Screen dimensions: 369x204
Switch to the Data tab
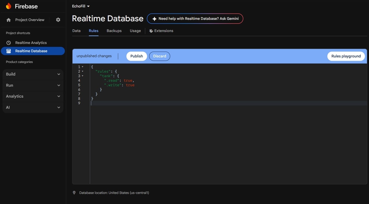76,31
